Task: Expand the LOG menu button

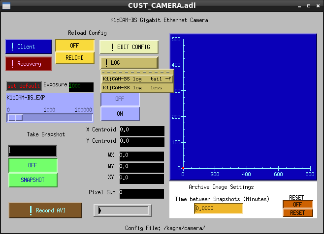Action: (x=129, y=63)
